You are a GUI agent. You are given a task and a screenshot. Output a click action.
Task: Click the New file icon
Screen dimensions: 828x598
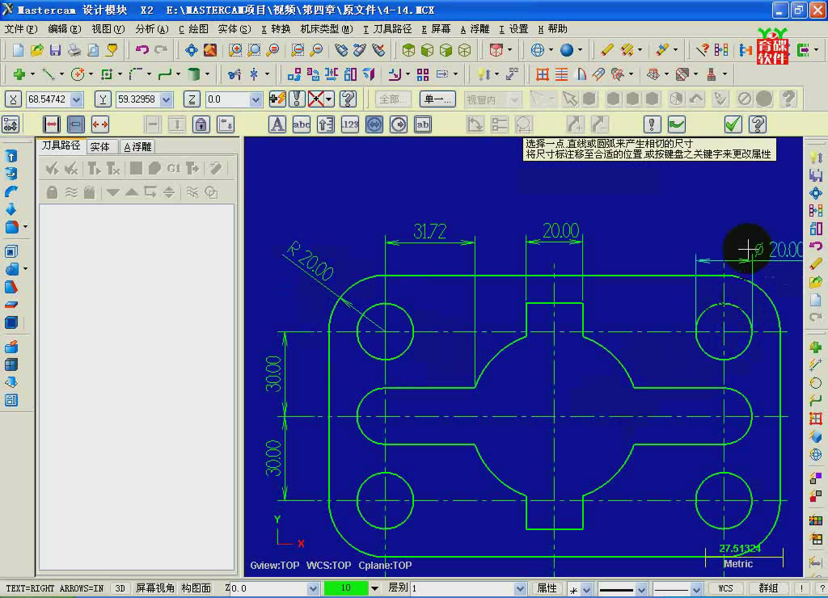click(18, 50)
